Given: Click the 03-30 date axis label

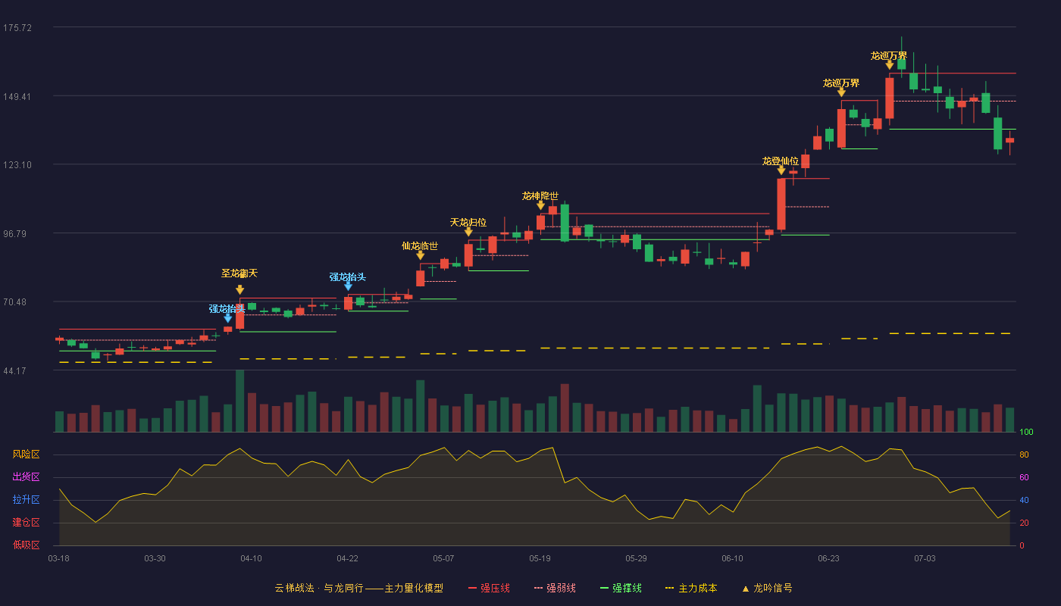Looking at the screenshot, I should point(155,558).
